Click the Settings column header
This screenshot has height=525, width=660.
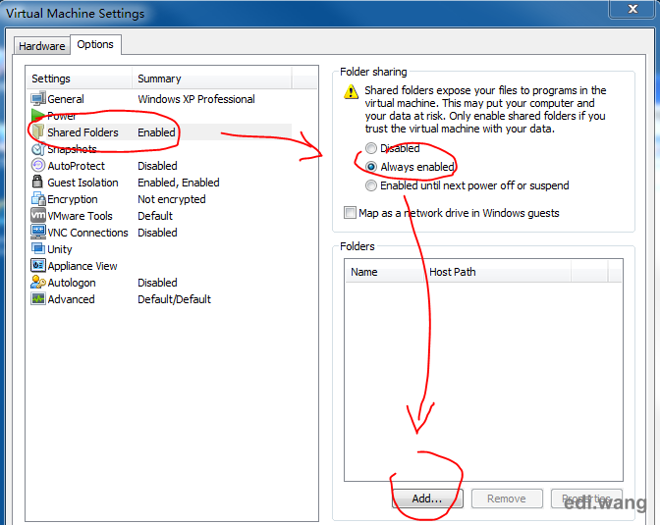80,79
